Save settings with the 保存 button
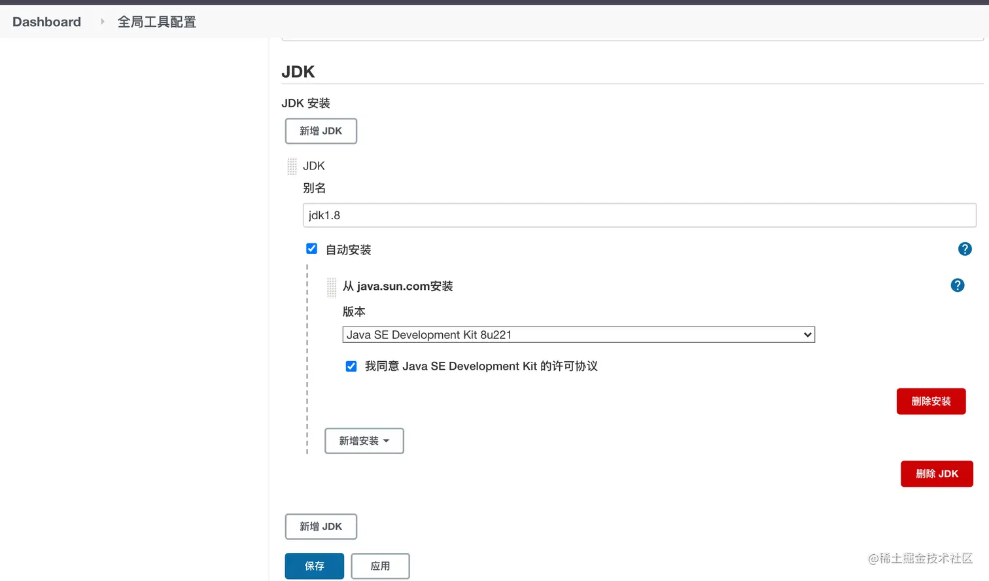989x581 pixels. (314, 566)
